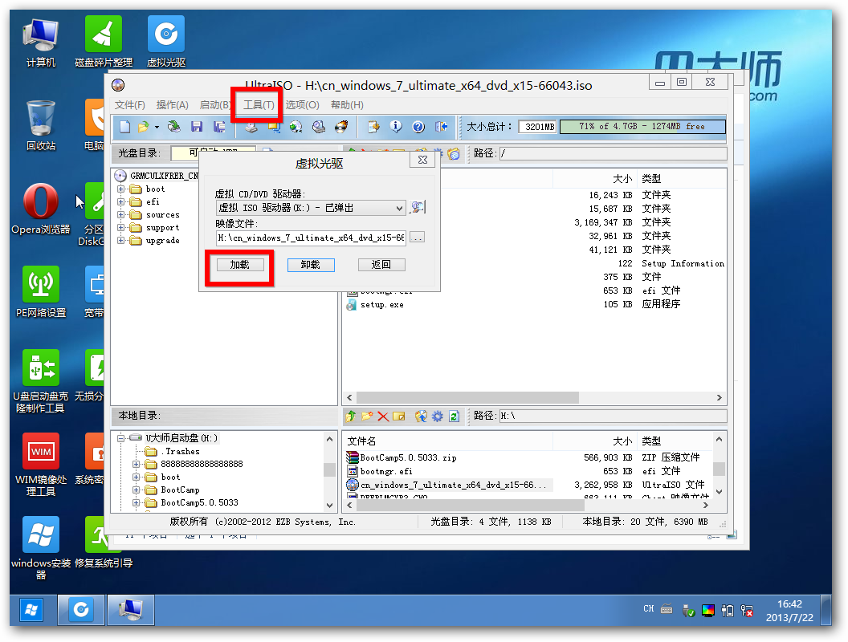Open the 磁盘碎片整理 desktop icon

click(104, 41)
